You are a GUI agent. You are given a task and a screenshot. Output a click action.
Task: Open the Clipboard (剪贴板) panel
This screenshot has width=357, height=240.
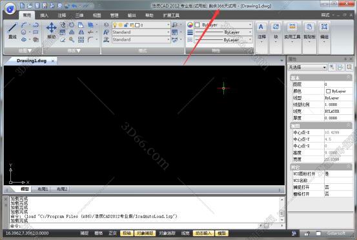tap(309, 33)
